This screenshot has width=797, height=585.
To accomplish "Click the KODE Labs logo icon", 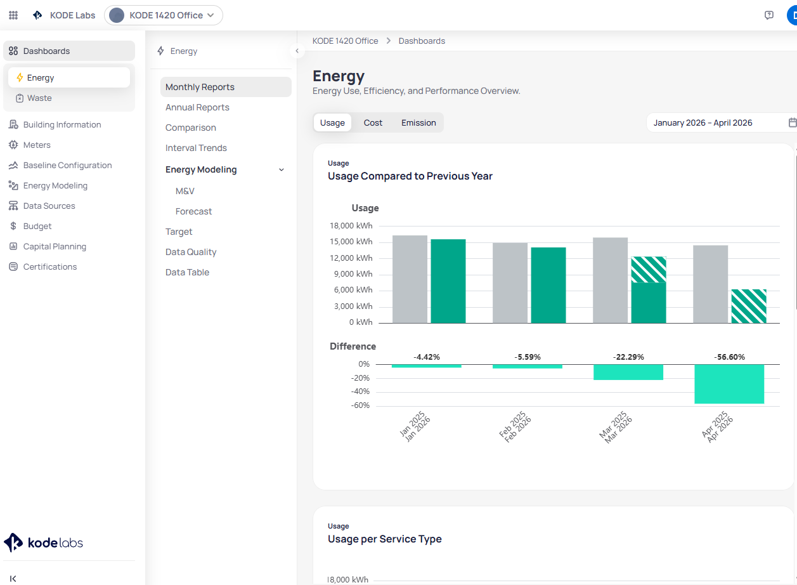I will click(x=37, y=15).
